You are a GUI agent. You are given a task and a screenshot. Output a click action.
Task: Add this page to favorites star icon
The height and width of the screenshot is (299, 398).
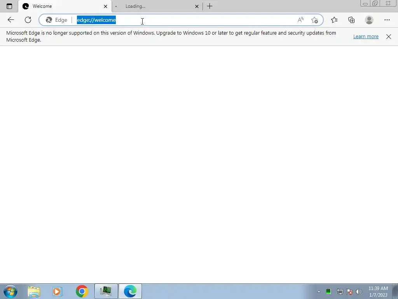click(x=314, y=20)
